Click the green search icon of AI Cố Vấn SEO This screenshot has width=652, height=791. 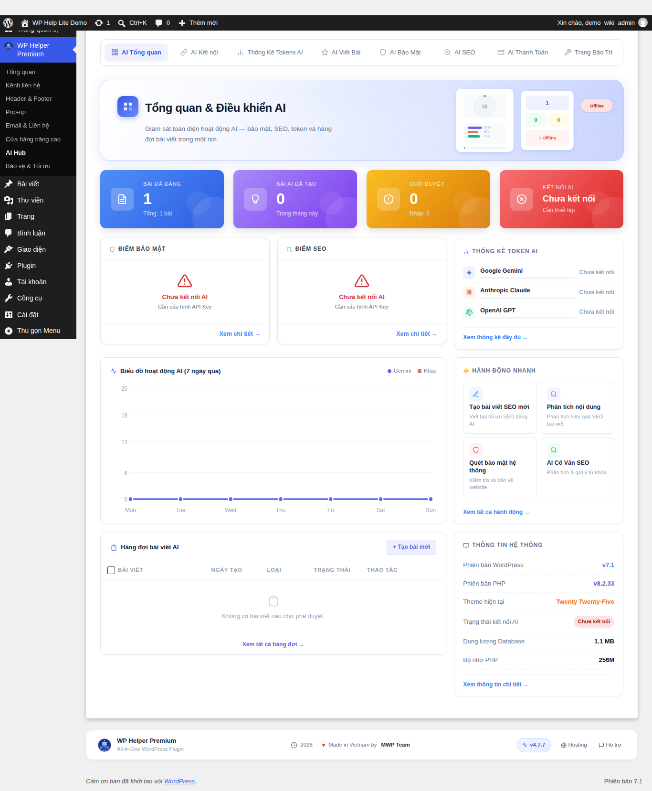[554, 450]
